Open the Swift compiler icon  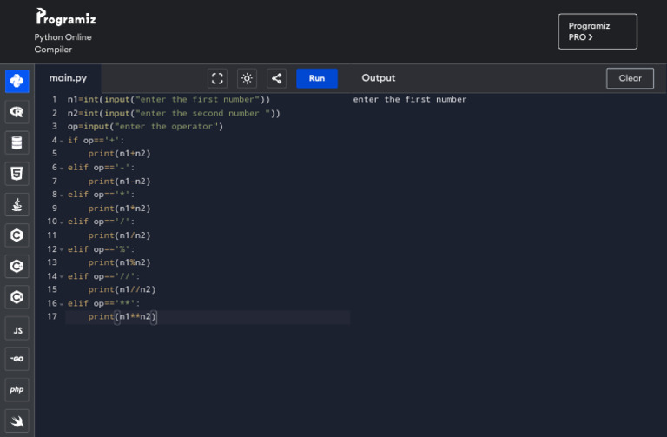pos(17,420)
